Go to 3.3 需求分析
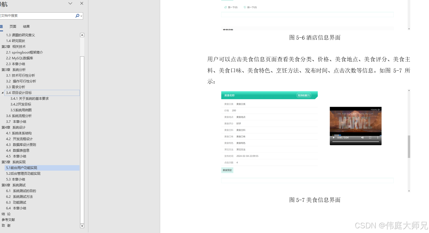Screen dimensions: 429x233 pyautogui.click(x=16, y=87)
